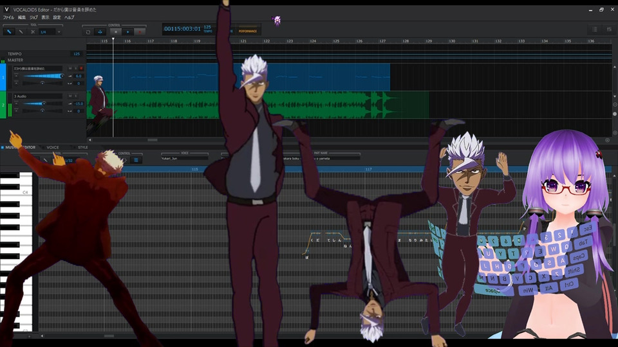Viewport: 618px width, 347px height.
Task: Click upper vertical zoom circle icon
Action: click(614, 105)
